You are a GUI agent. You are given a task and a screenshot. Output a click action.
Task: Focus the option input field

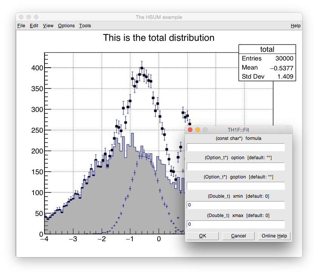[235, 166]
